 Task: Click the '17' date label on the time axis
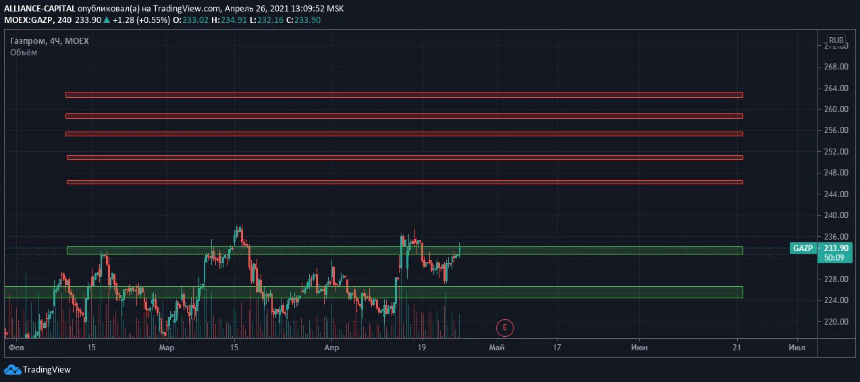[x=557, y=348]
